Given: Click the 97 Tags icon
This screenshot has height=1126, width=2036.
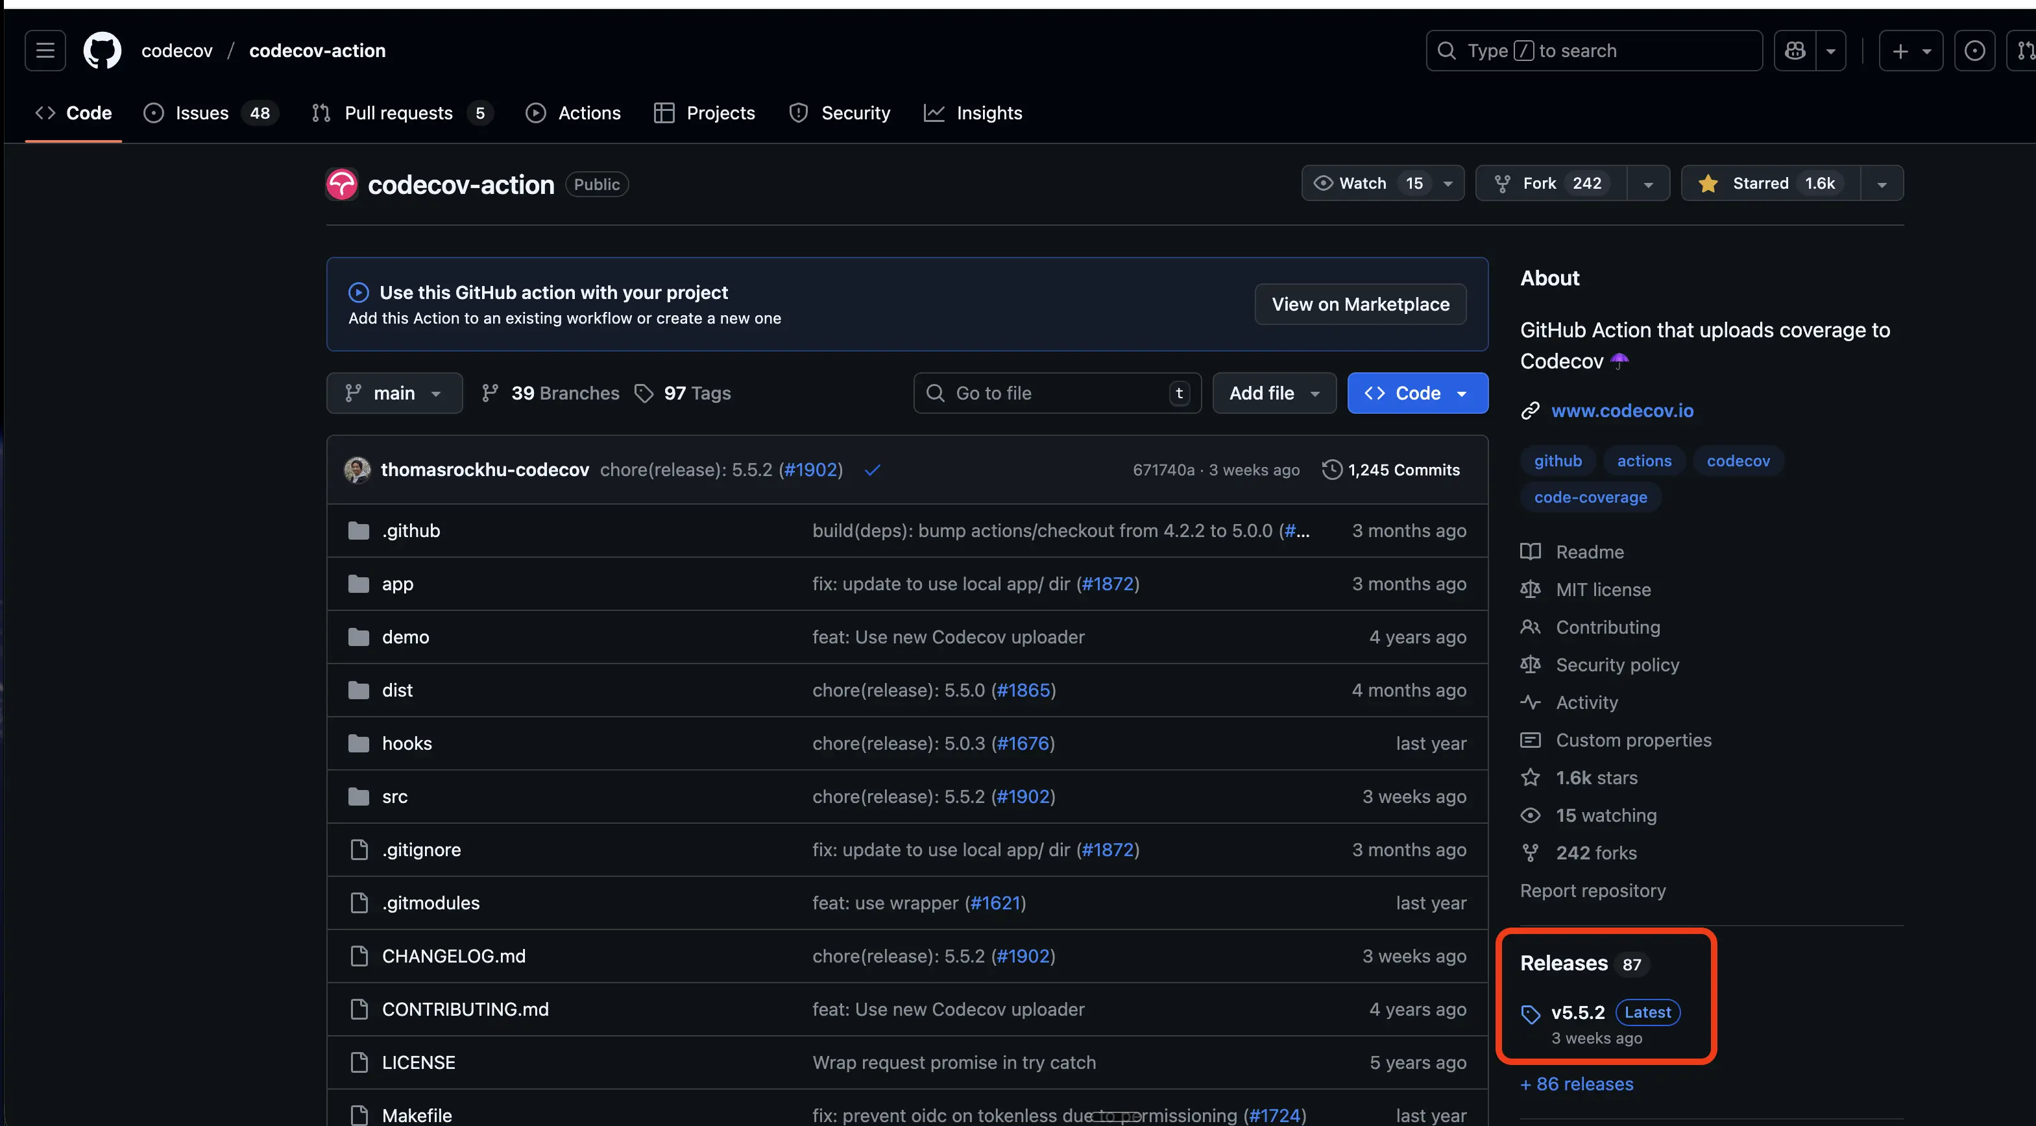Looking at the screenshot, I should [x=644, y=392].
